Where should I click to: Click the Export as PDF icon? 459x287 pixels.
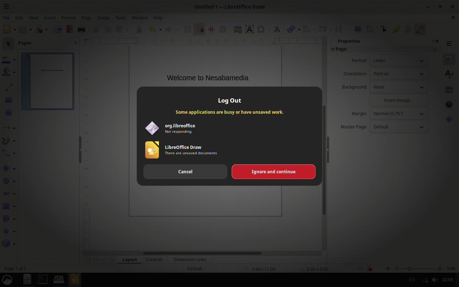pos(70,29)
